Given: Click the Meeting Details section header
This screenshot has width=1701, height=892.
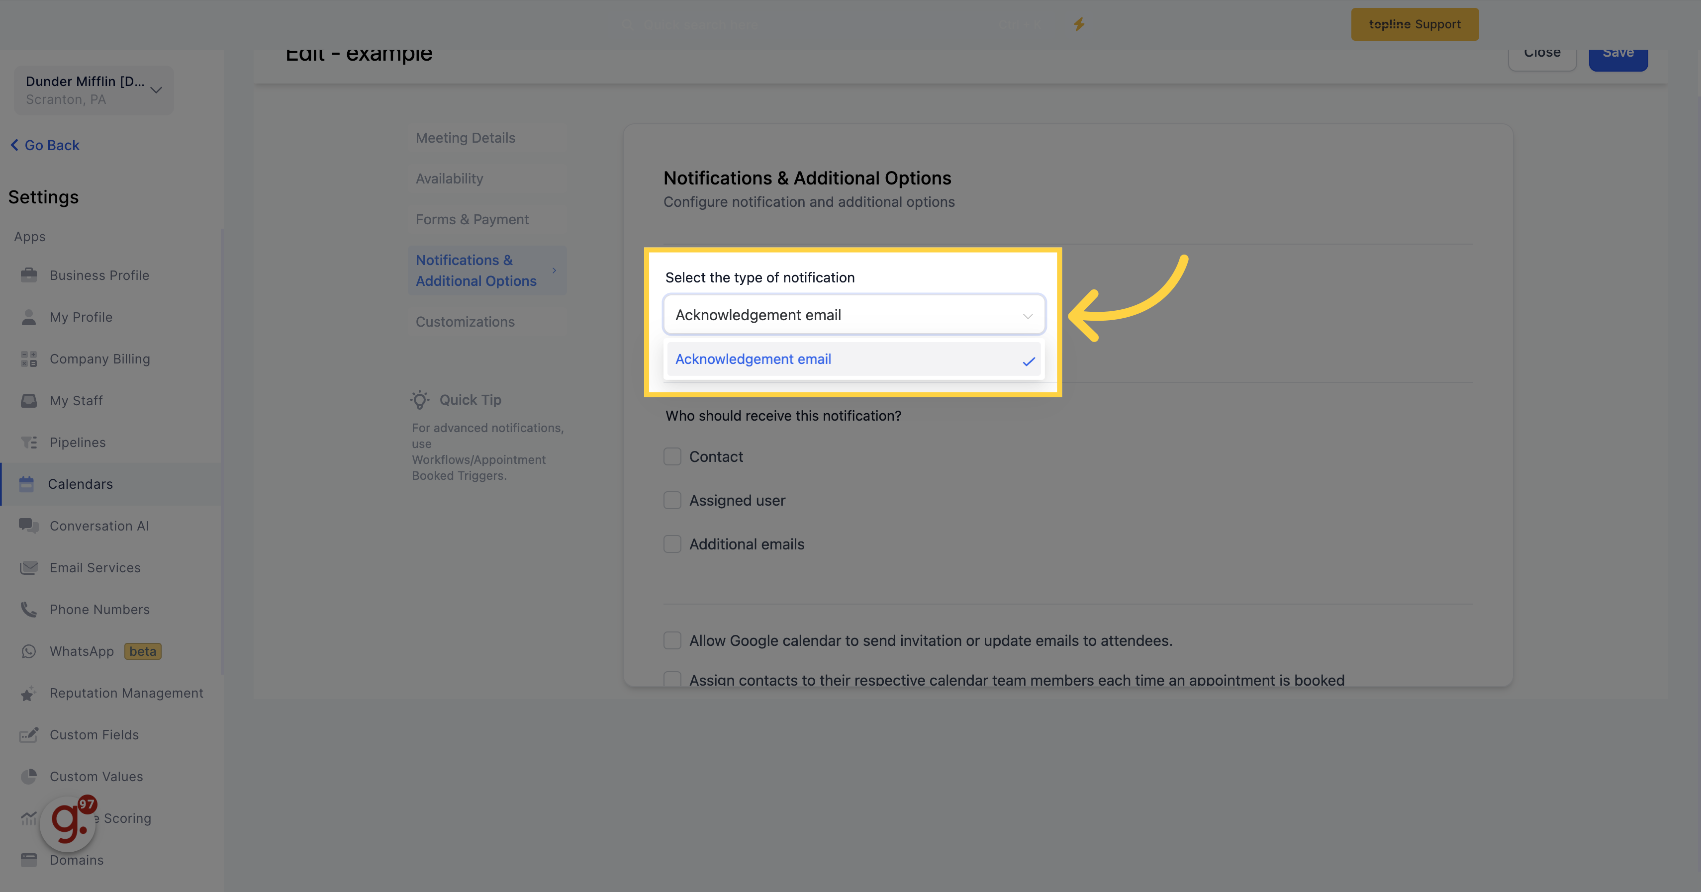Looking at the screenshot, I should tap(465, 137).
